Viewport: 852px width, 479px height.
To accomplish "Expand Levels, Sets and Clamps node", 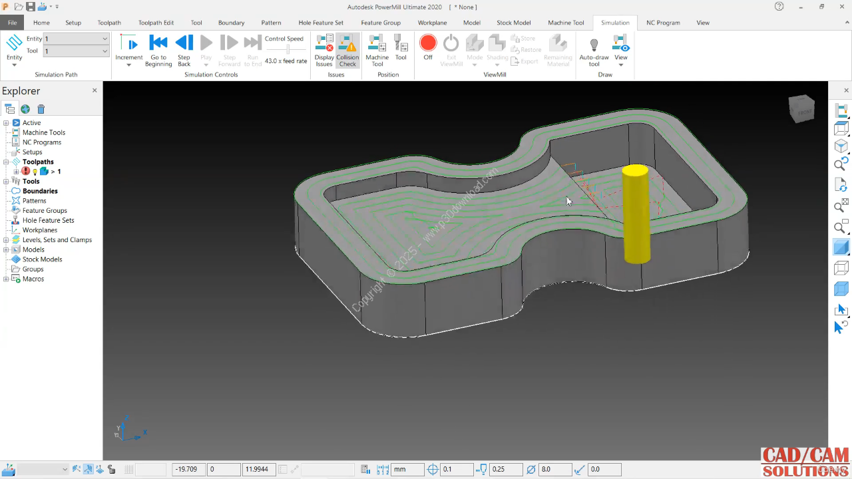I will [x=6, y=240].
